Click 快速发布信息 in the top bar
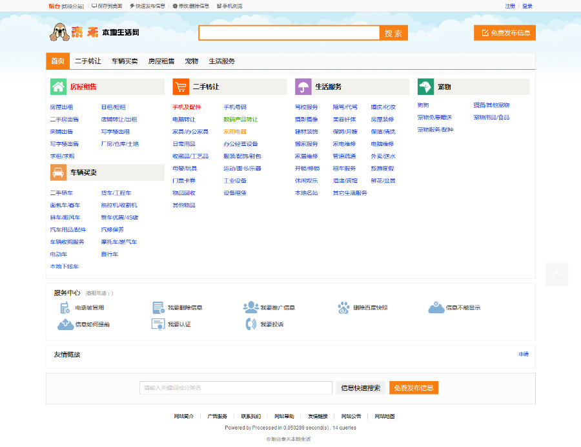 147,6
